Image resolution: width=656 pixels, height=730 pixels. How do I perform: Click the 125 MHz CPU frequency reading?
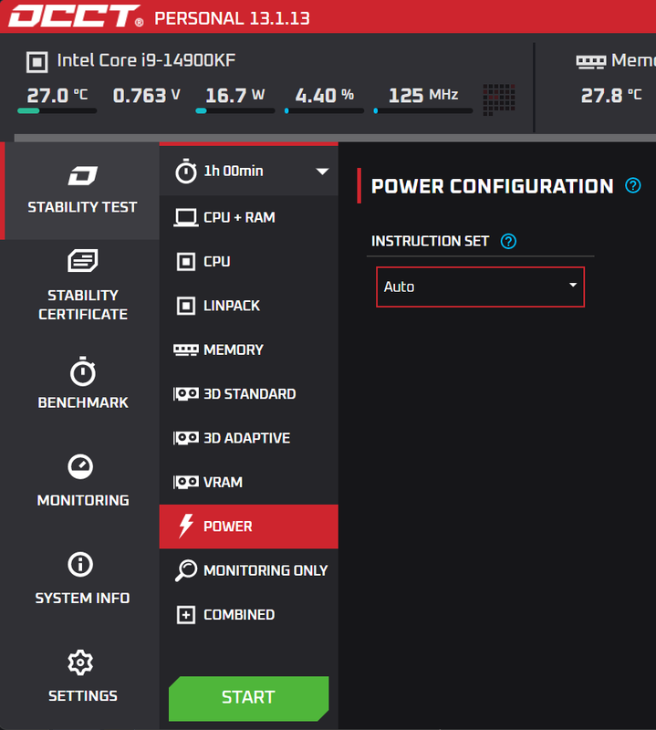tap(423, 96)
